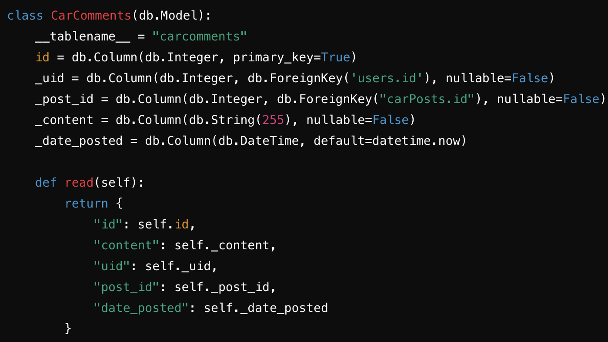Click the class keyword on the first line
This screenshot has height=342, width=608.
(25, 16)
